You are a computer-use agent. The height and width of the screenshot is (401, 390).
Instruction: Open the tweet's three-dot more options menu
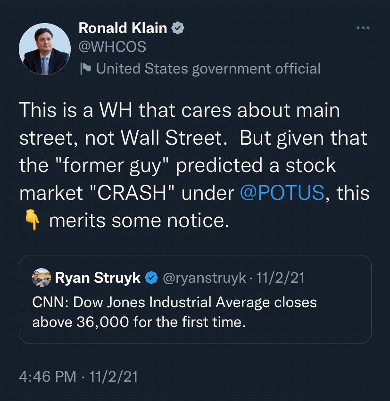click(x=363, y=28)
